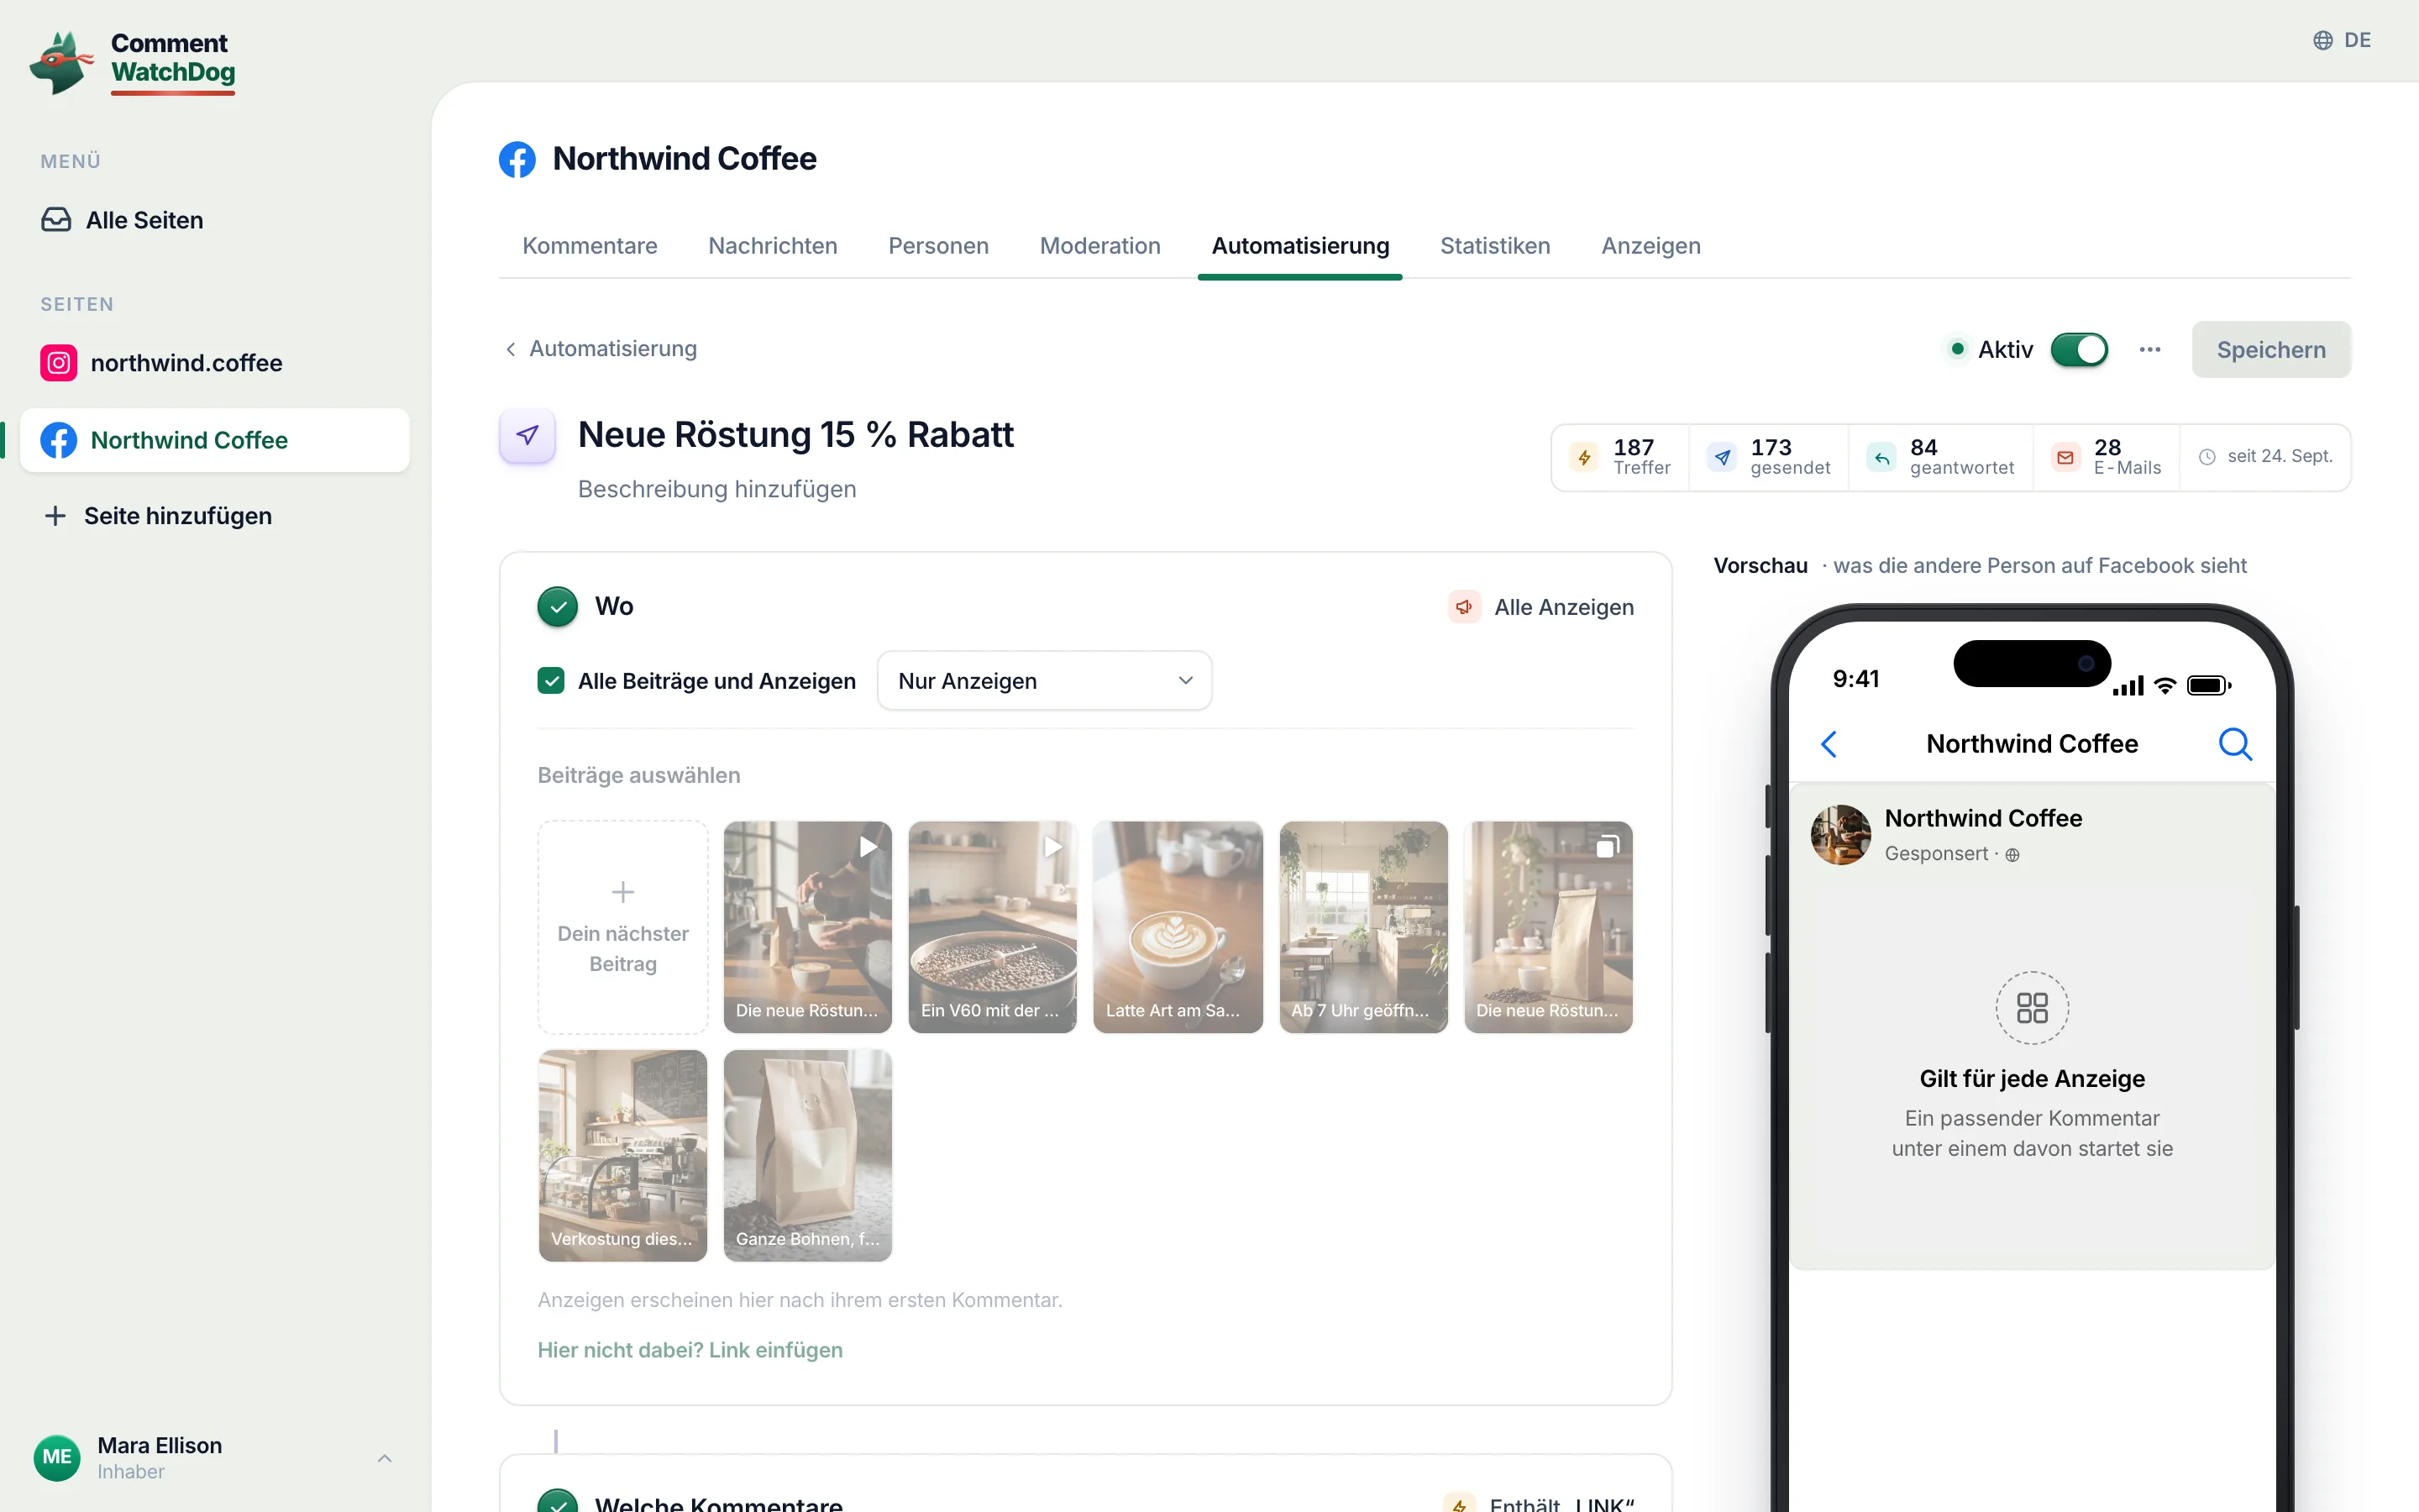Screen dimensions: 2419x1512
Task: Switch to the Kommentare tab
Action: click(590, 246)
